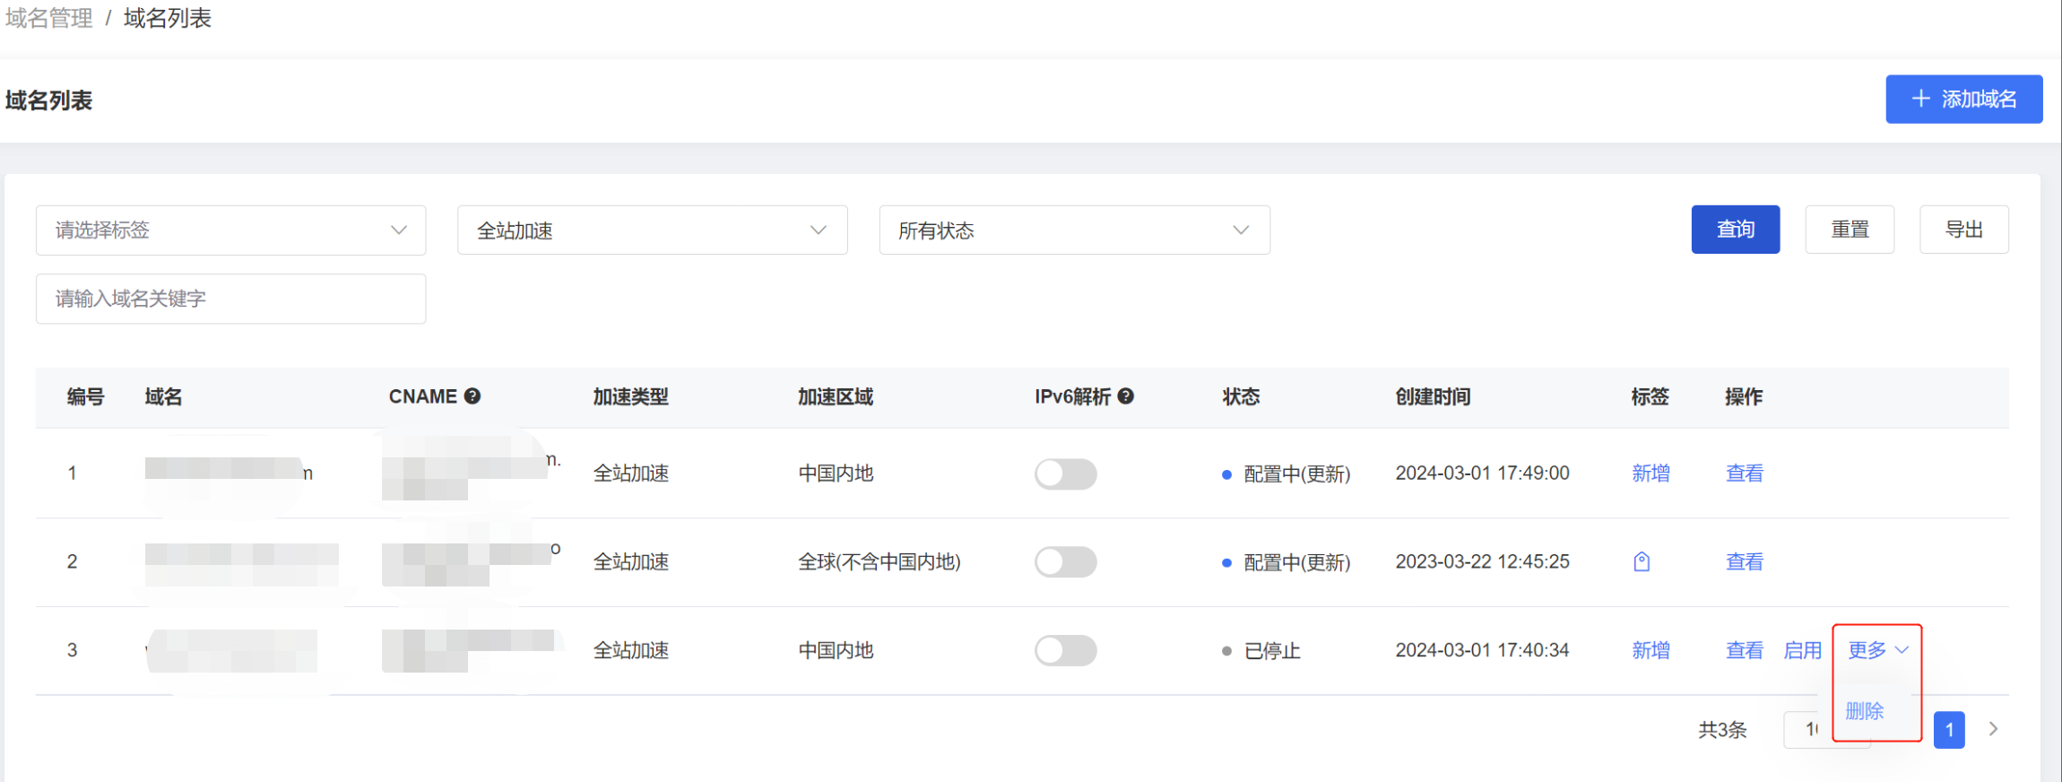Toggle IPv6 switch for row 2
Screen dimensions: 2062x782
click(x=1066, y=562)
